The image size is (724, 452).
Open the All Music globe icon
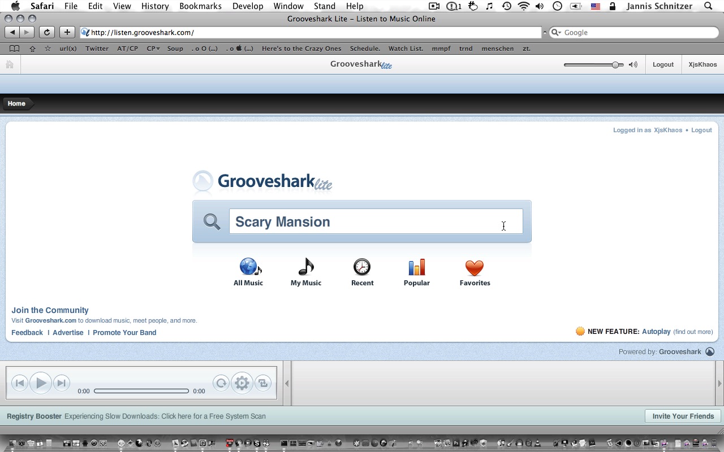248,267
